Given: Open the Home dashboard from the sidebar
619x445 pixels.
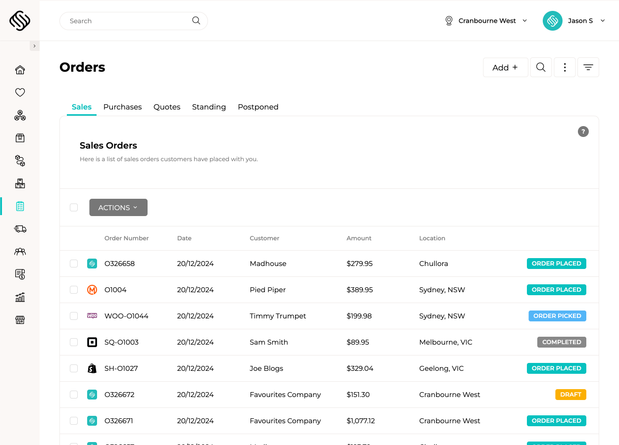Looking at the screenshot, I should click(x=20, y=70).
